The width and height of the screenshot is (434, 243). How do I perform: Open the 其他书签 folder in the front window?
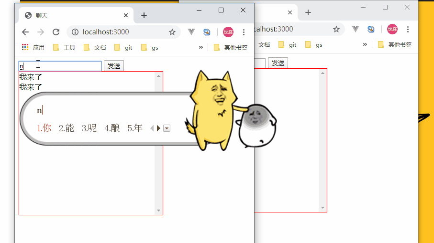pos(231,48)
